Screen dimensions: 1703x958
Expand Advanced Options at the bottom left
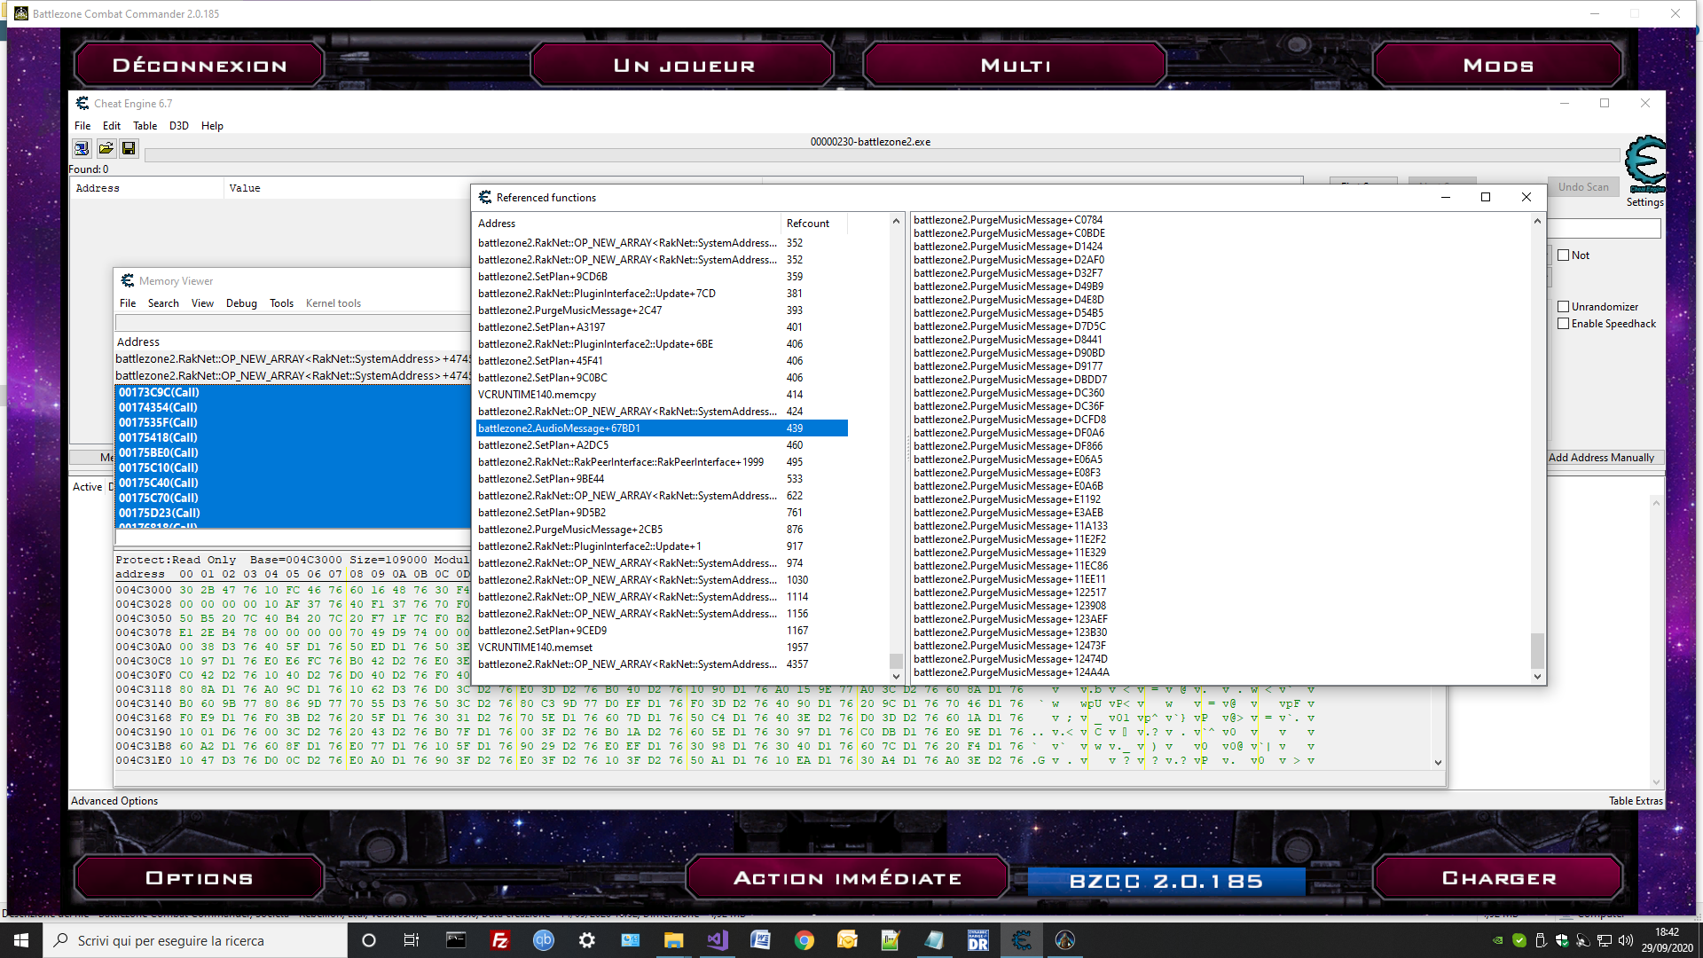pos(114,800)
